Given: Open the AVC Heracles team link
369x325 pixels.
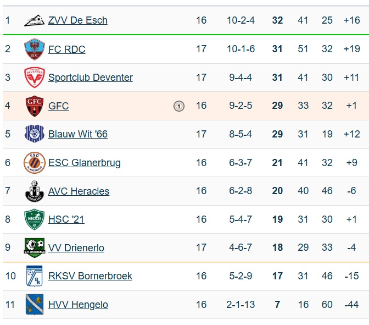Looking at the screenshot, I should coord(79,191).
